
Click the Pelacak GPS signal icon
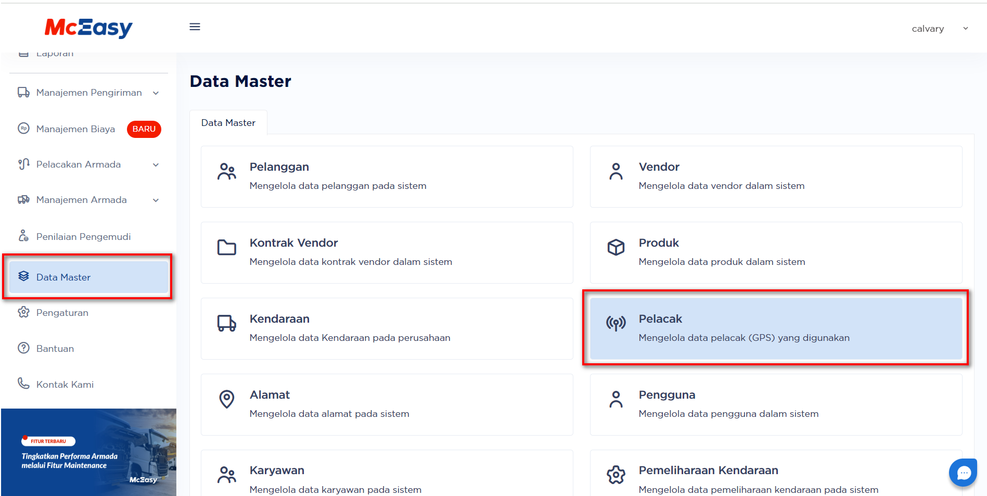click(616, 323)
